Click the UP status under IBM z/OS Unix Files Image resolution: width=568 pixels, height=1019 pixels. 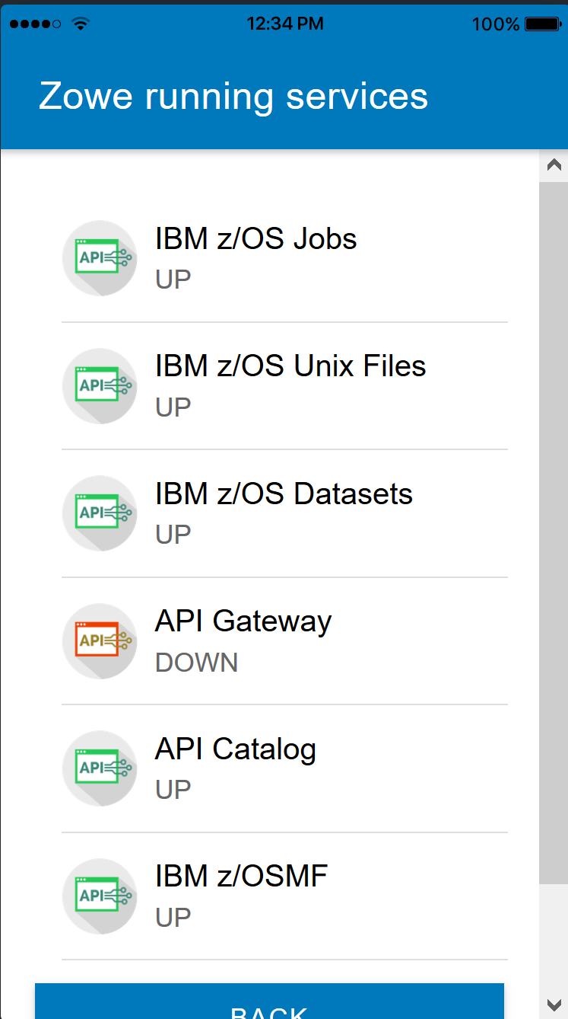pyautogui.click(x=173, y=407)
